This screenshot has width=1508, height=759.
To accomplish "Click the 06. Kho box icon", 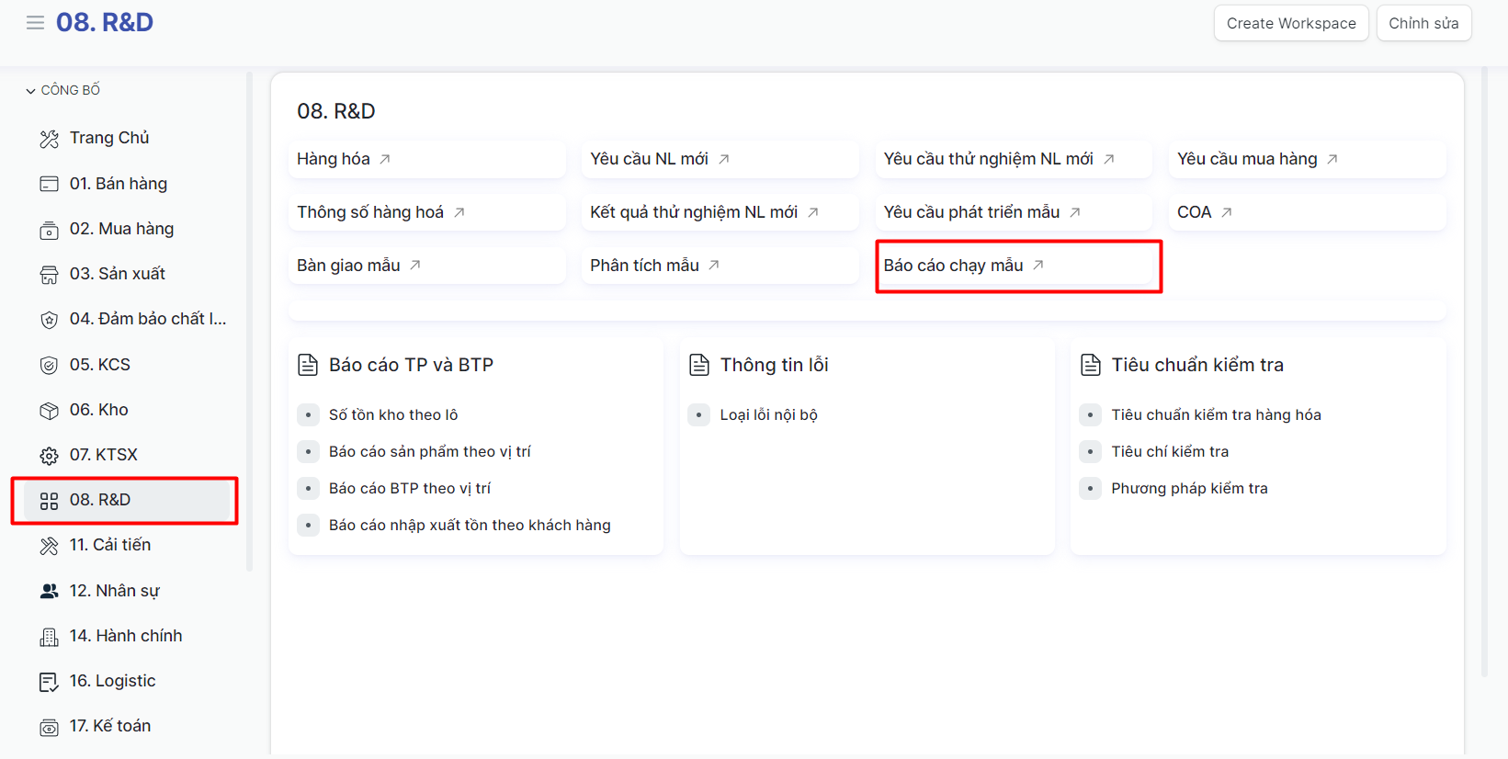I will [49, 411].
